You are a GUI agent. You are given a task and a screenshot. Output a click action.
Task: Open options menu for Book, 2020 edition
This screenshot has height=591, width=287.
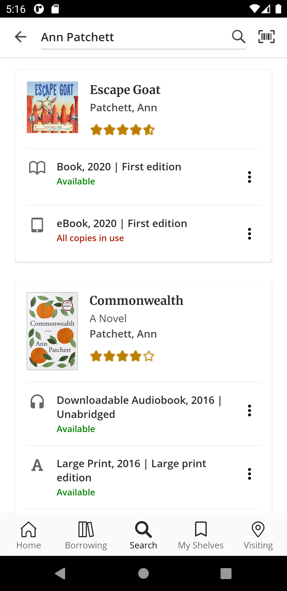coord(249,177)
